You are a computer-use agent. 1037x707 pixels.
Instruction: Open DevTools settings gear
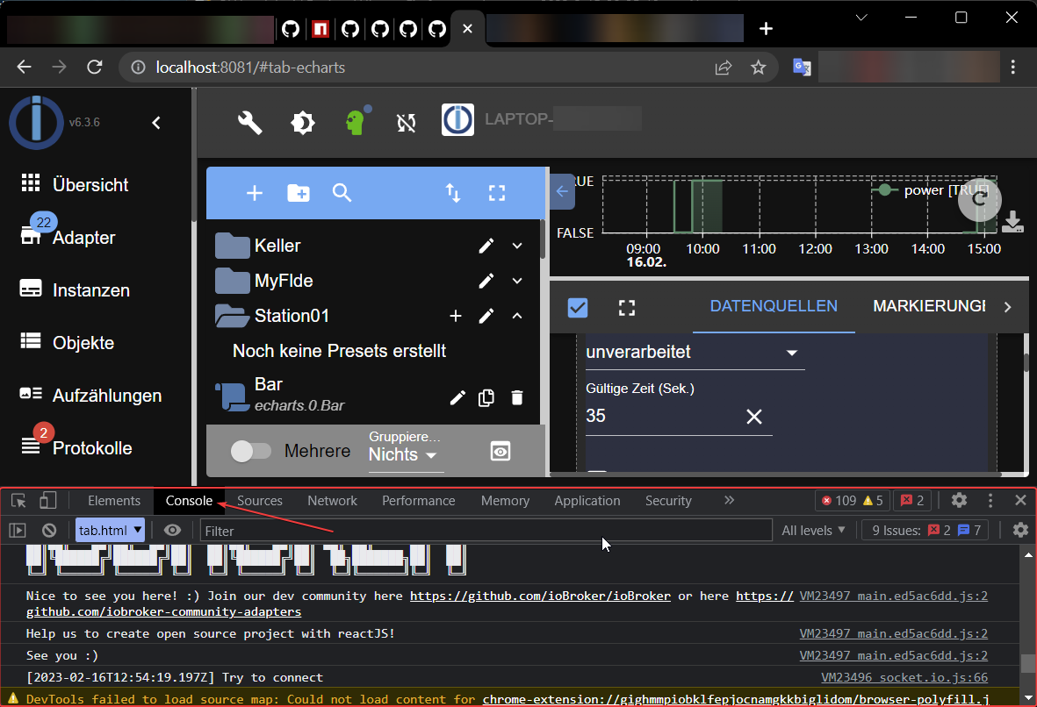point(959,500)
